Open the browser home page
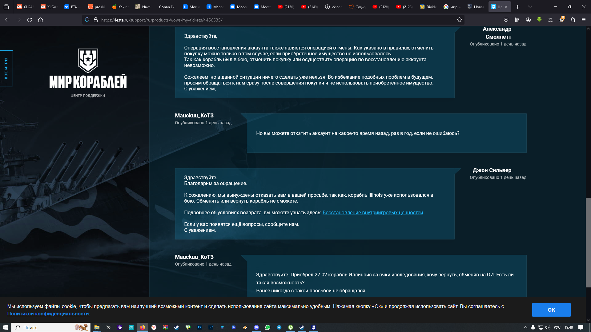Image resolution: width=591 pixels, height=332 pixels. (40, 20)
